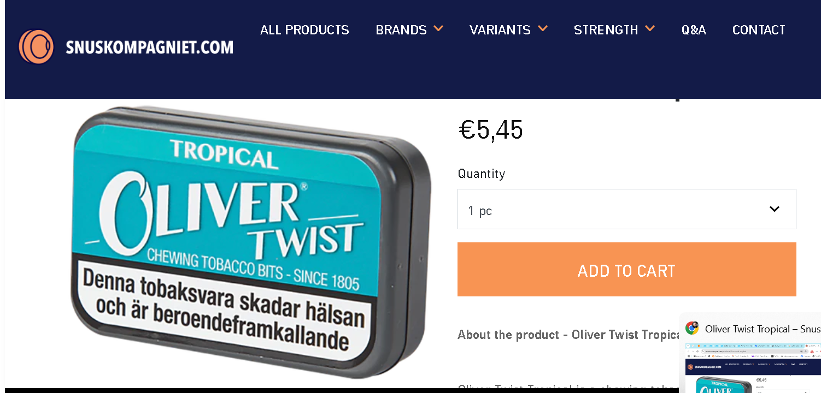Open the STRENGTH navigation item

pyautogui.click(x=606, y=30)
